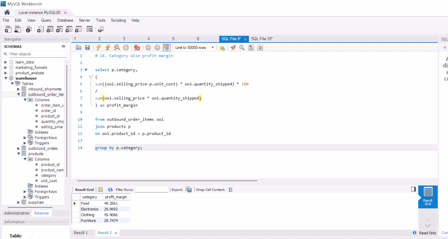Create a new SQL tab from main toolbar
448x239 pixels.
tap(8, 29)
